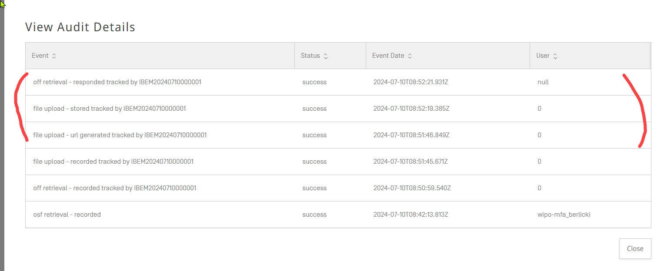
Task: Select the 'file upload - recorded' event row
Action: coord(113,162)
